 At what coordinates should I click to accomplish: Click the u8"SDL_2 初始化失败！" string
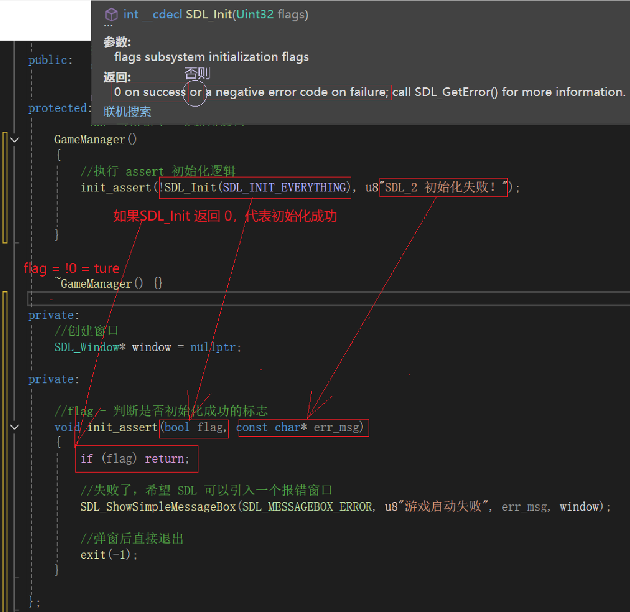click(437, 187)
